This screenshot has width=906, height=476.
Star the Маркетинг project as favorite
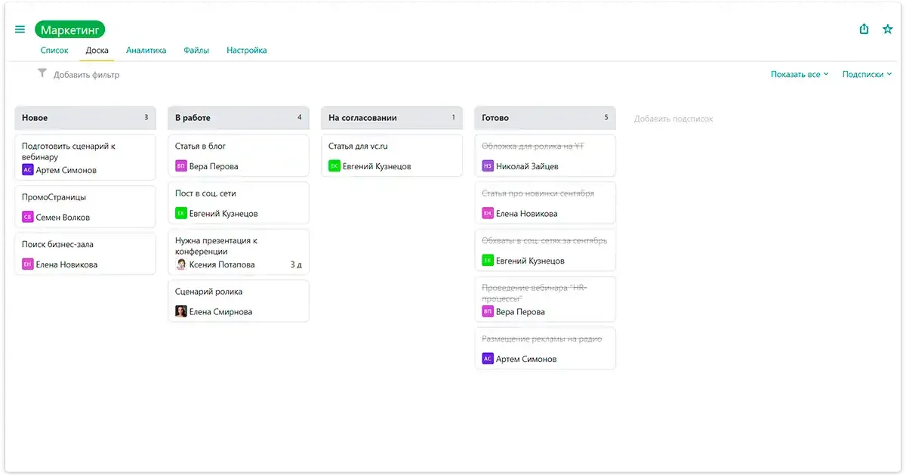(888, 29)
